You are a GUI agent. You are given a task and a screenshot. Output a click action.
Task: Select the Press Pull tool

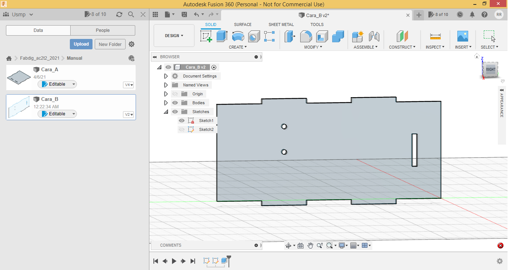coord(290,36)
